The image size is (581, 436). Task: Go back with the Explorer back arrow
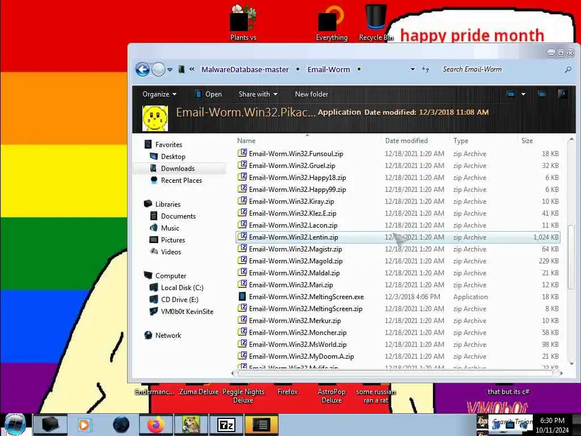[x=142, y=69]
